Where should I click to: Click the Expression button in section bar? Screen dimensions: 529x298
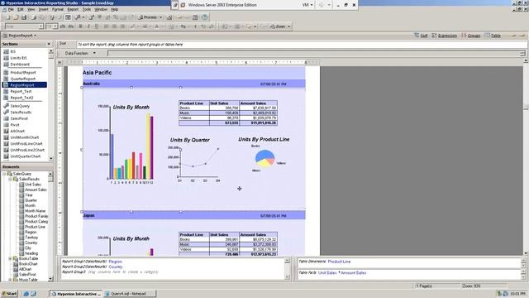pyautogui.click(x=445, y=36)
